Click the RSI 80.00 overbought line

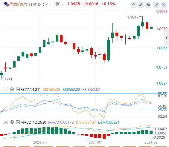[79, 93]
